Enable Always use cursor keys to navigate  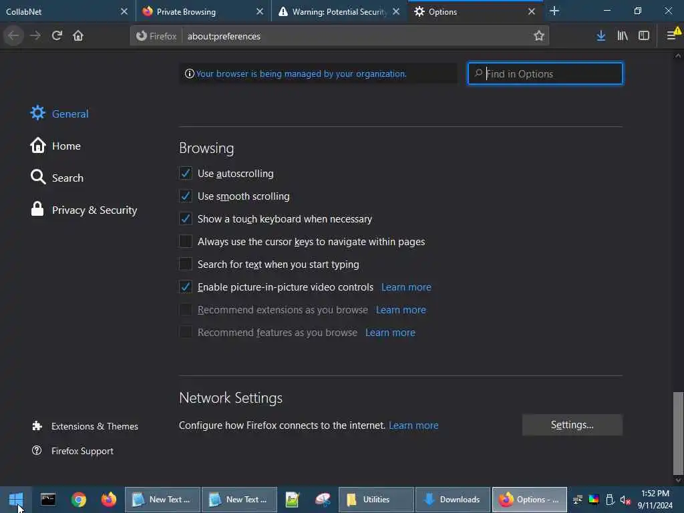[186, 241]
